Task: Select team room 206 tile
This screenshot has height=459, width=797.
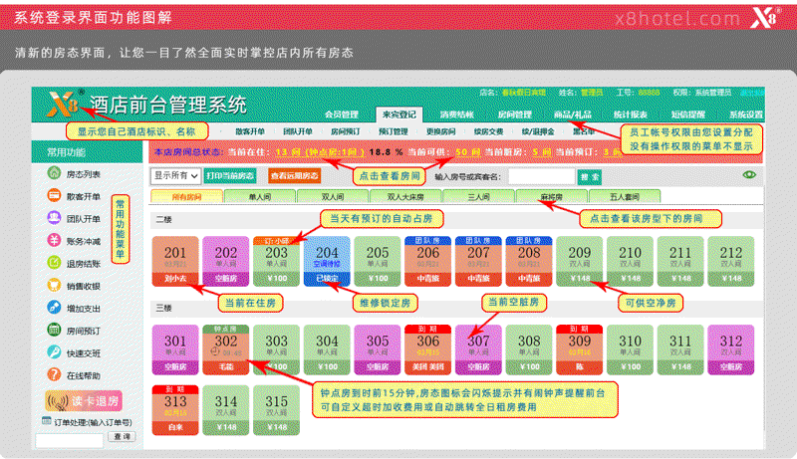Action: 428,261
